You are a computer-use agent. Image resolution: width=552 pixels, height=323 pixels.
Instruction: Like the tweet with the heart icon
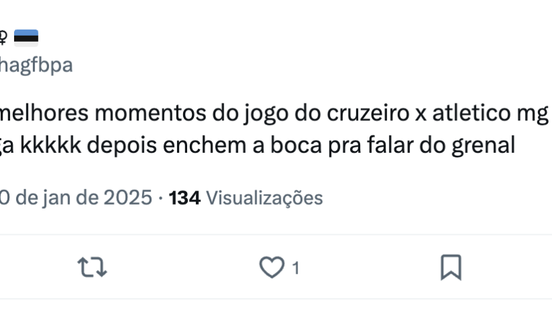coord(271,268)
